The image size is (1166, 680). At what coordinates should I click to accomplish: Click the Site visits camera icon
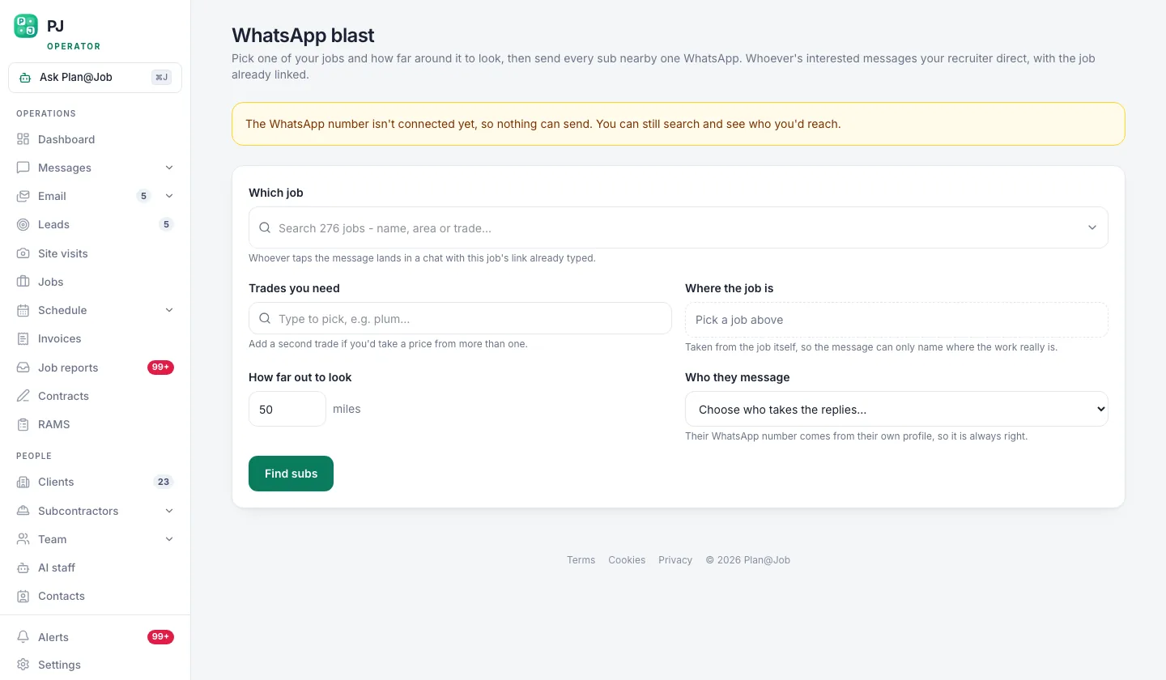(x=23, y=253)
